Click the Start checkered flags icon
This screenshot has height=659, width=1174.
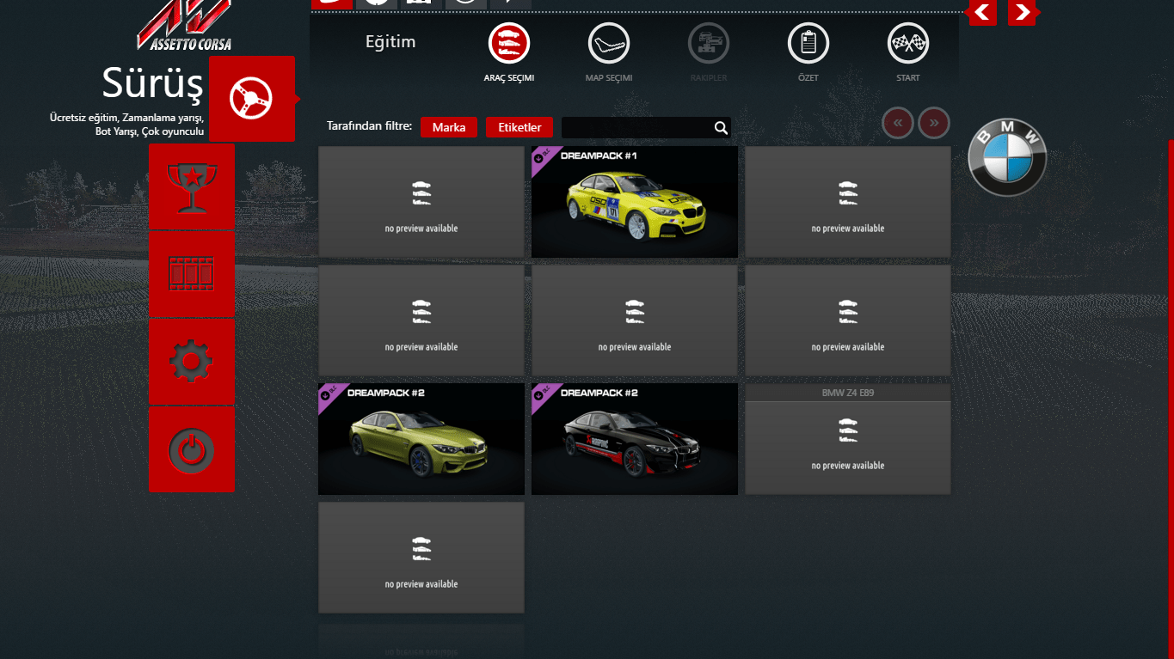click(908, 43)
